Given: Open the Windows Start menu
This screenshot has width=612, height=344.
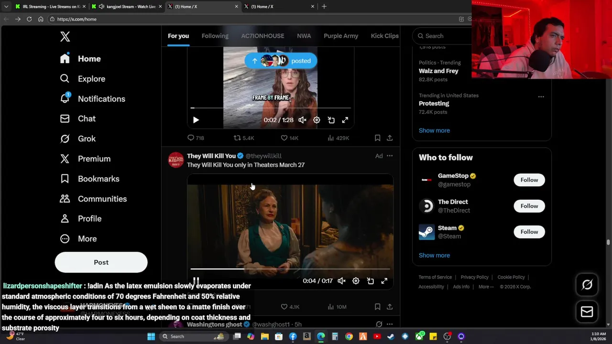Looking at the screenshot, I should pyautogui.click(x=151, y=336).
